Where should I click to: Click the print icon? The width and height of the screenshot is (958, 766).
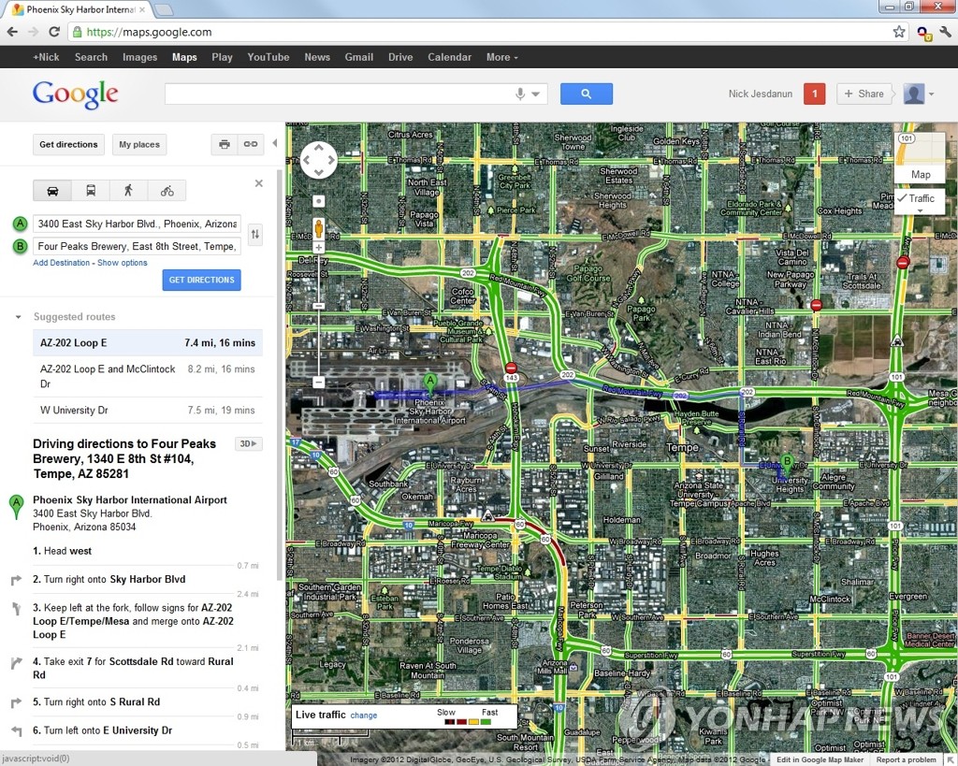click(224, 144)
